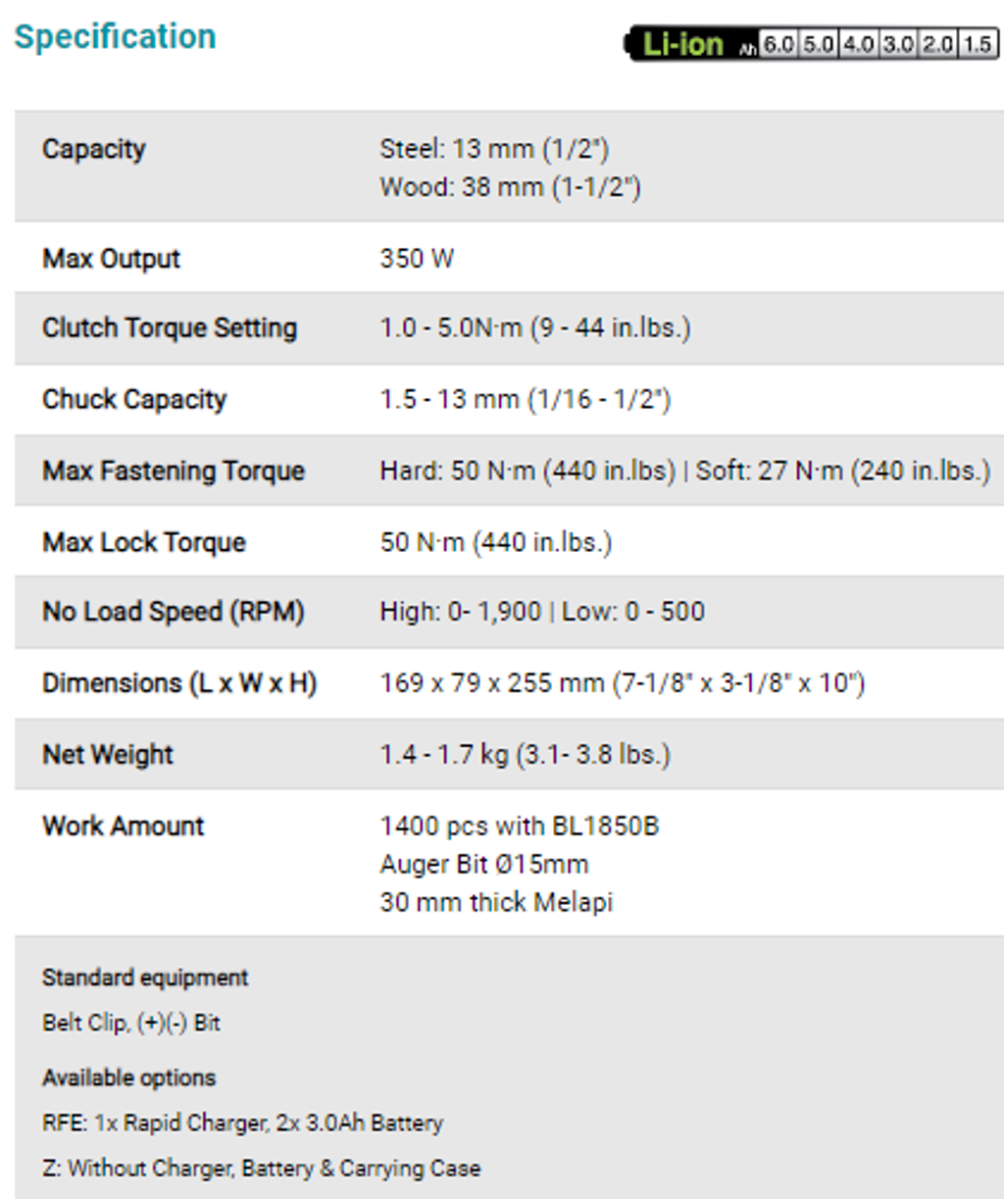
Task: Click the Li-ion battery icon
Action: [x=812, y=43]
